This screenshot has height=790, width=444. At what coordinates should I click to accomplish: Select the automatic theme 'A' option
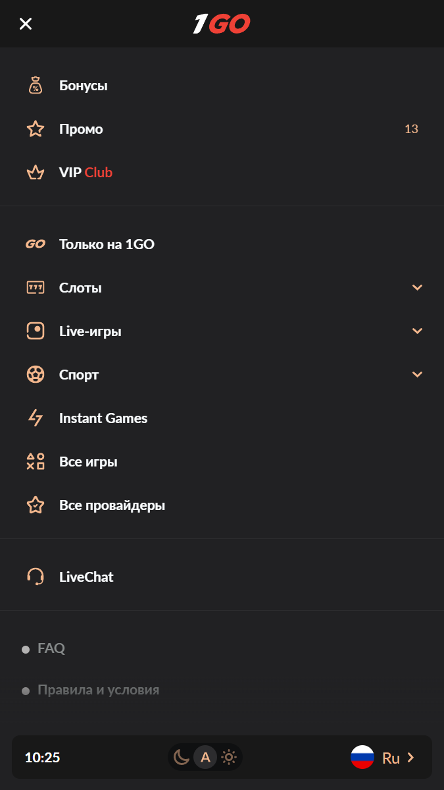(205, 758)
